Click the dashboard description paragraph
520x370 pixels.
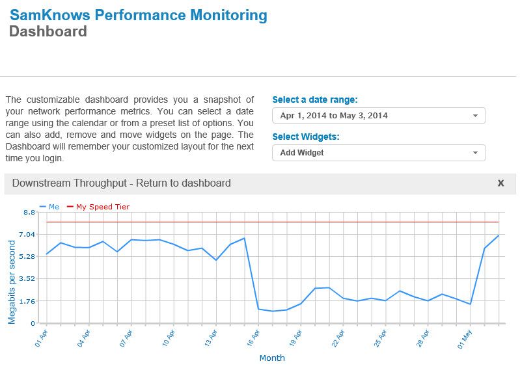pyautogui.click(x=130, y=129)
